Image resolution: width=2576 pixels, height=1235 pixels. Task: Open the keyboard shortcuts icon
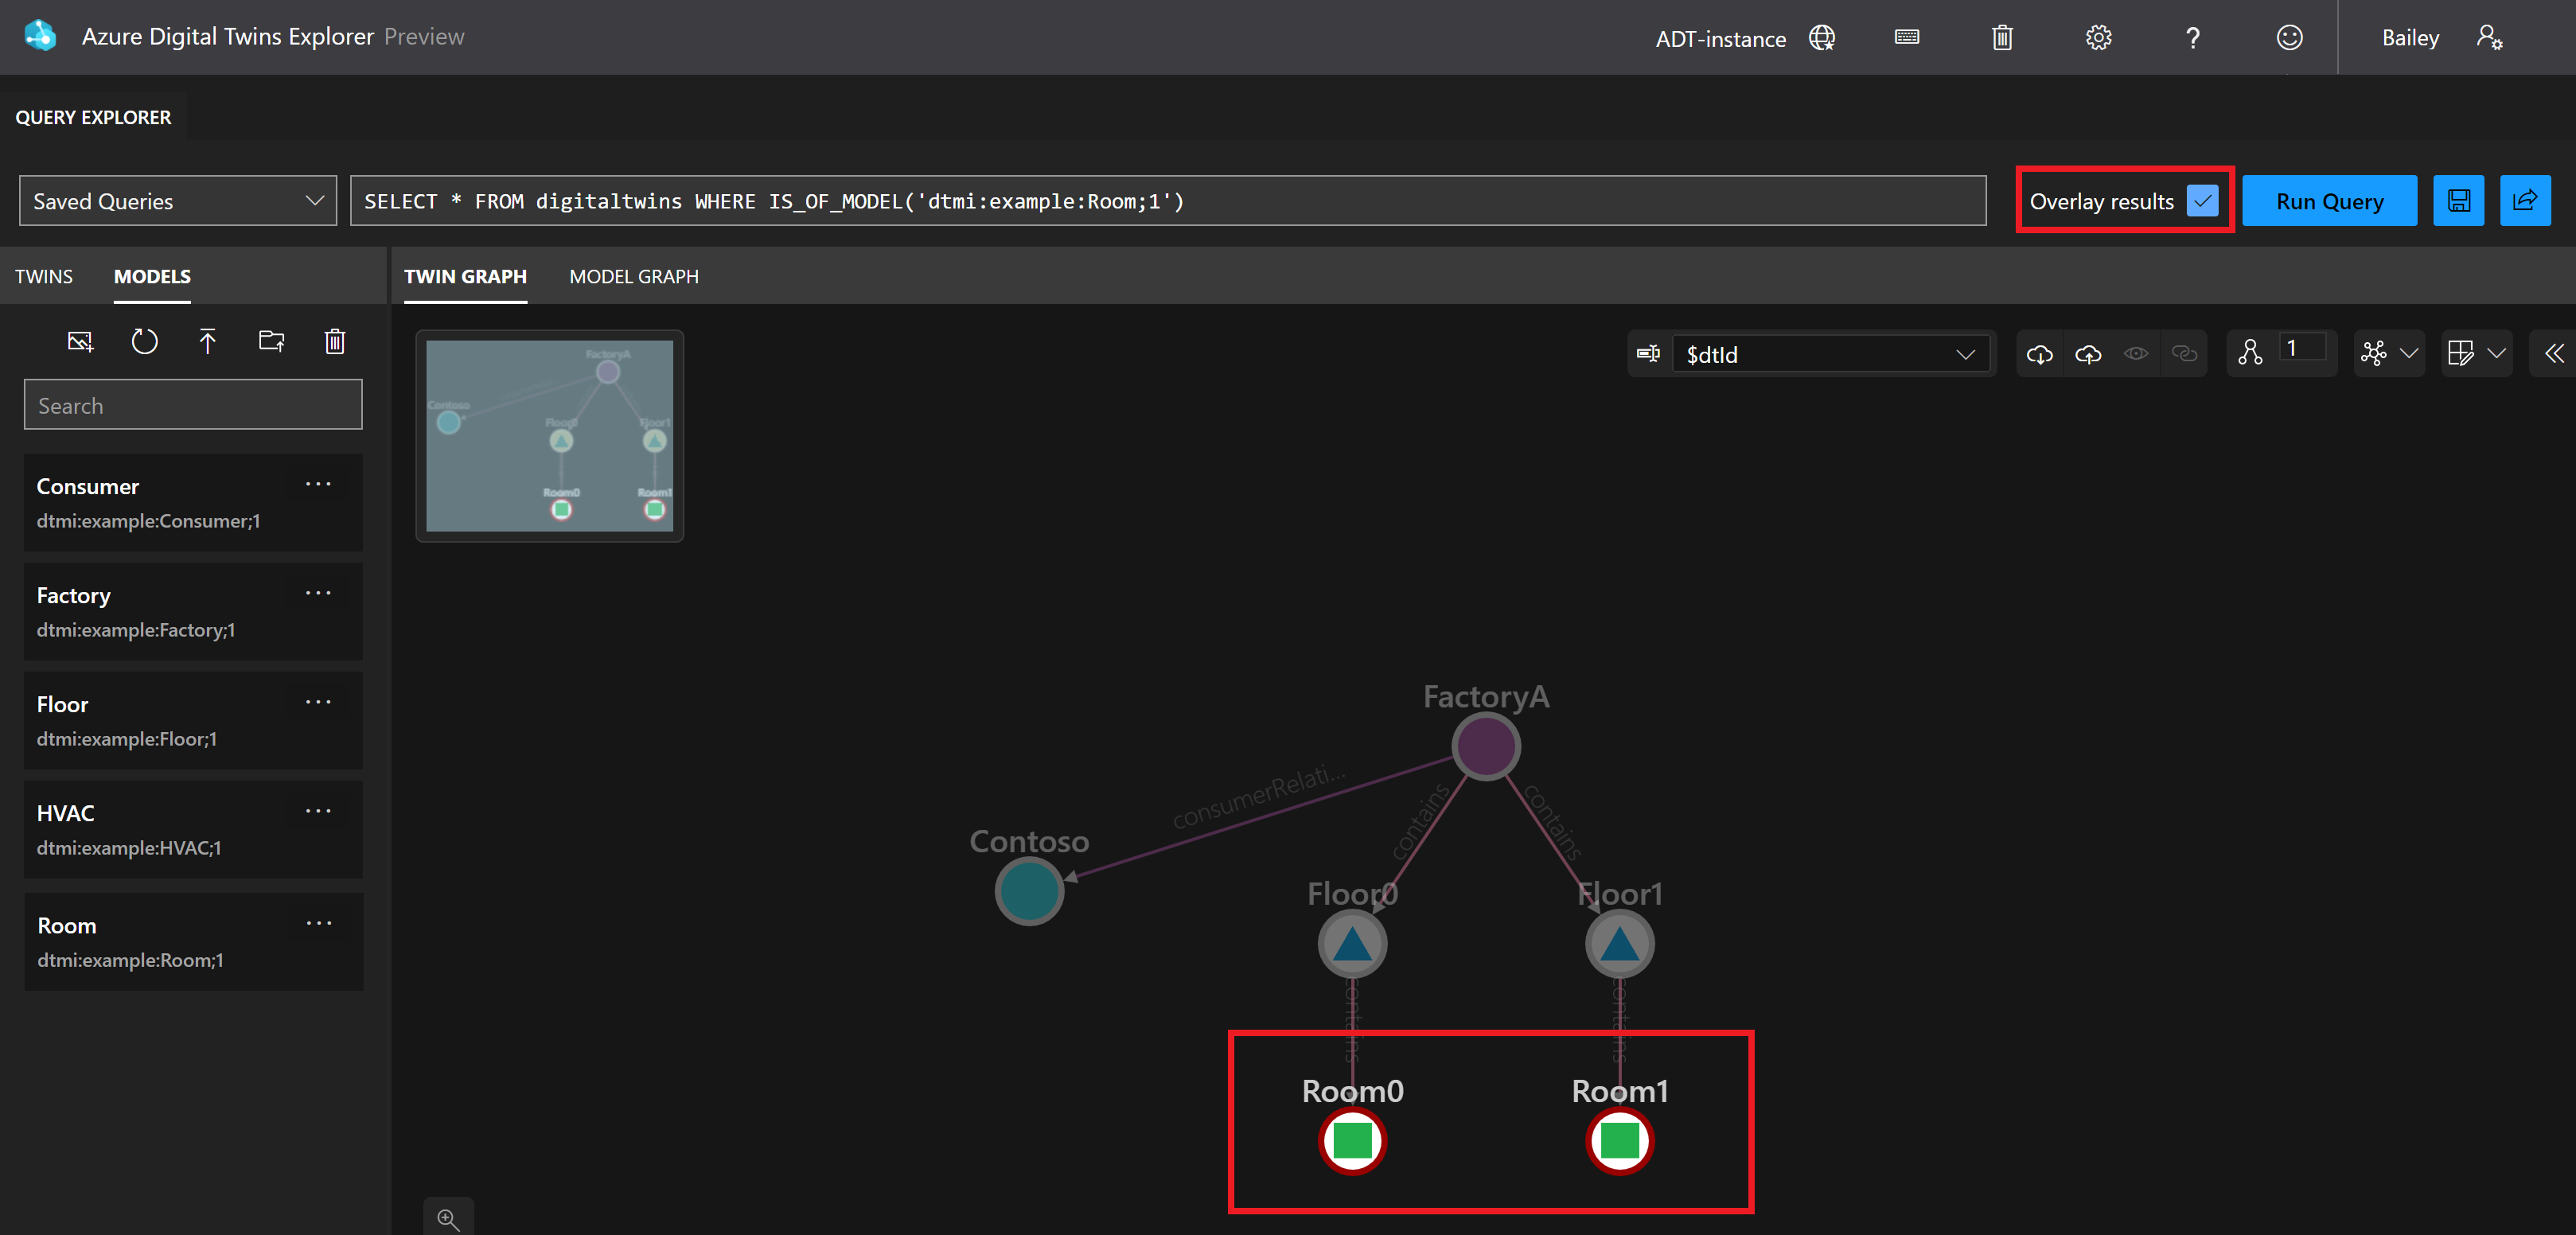pos(1906,38)
